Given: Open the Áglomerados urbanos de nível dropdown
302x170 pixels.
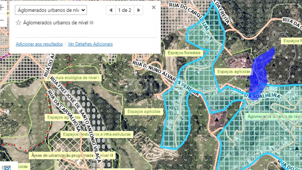Looking at the screenshot, I should (51, 10).
